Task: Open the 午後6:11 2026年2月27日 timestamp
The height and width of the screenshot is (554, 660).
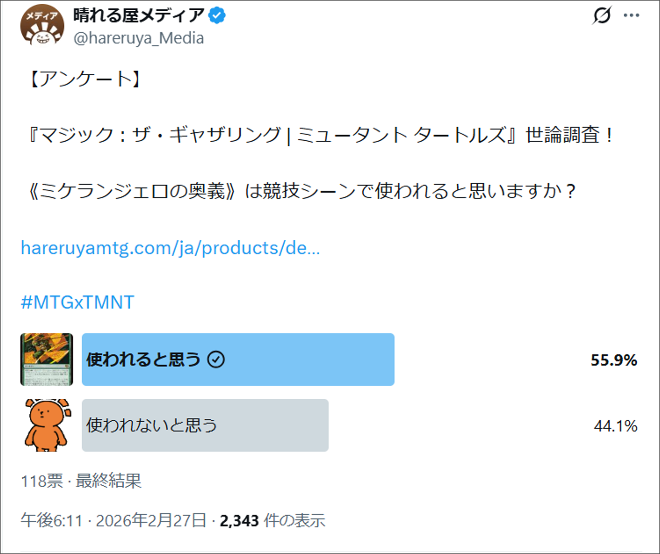Action: [113, 521]
